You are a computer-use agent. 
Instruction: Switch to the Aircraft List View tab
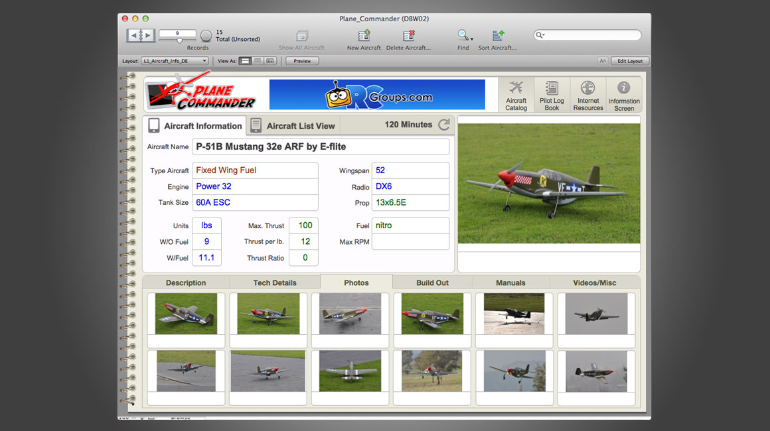coord(293,125)
